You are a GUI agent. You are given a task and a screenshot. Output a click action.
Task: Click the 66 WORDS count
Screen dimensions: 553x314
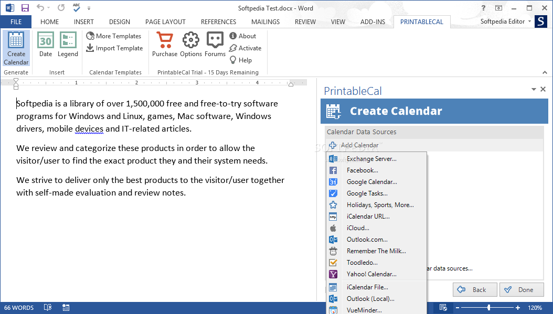[19, 308]
